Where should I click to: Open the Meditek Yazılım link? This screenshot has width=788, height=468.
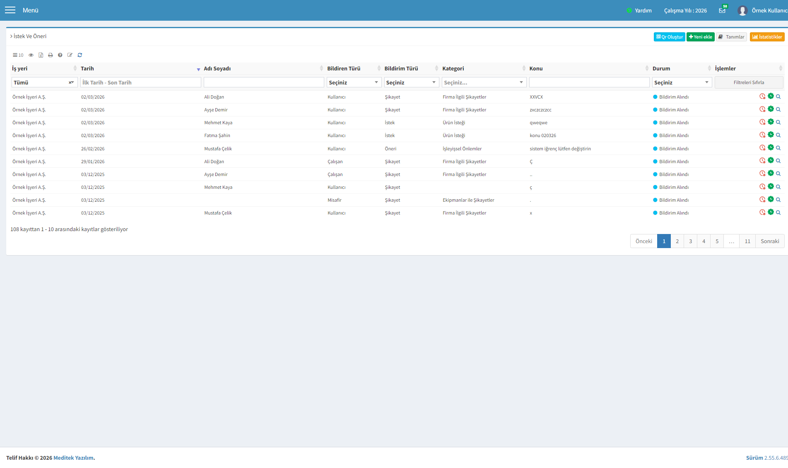coord(73,458)
